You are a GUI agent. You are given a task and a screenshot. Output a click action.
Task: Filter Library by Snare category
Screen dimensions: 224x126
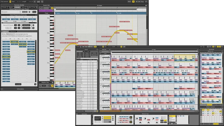(x=87, y=53)
